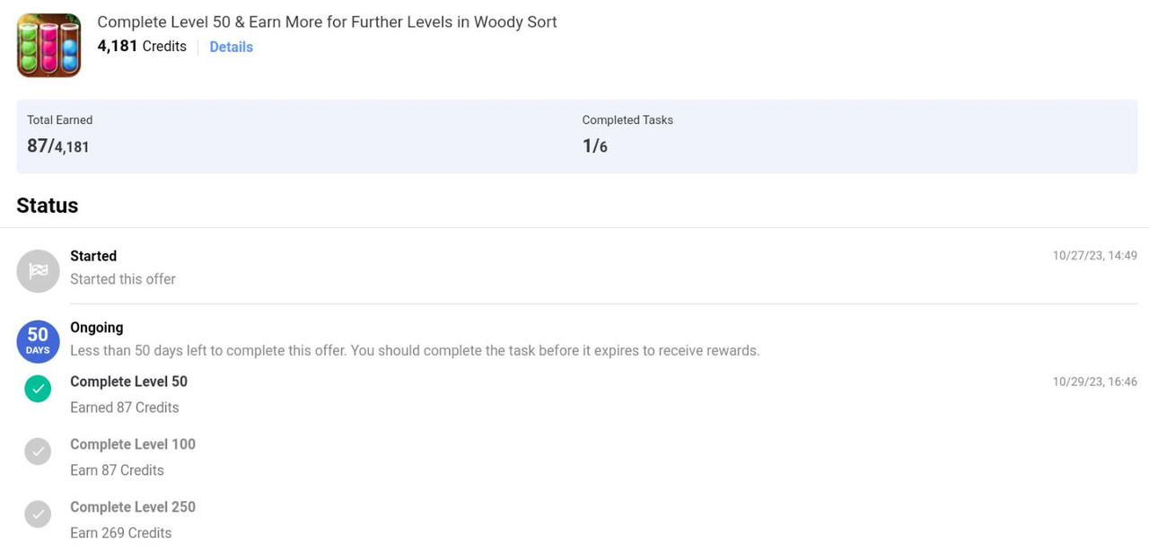Click the gray Complete Level 250 checkmark
Screen dimensions: 1149x553
(38, 514)
